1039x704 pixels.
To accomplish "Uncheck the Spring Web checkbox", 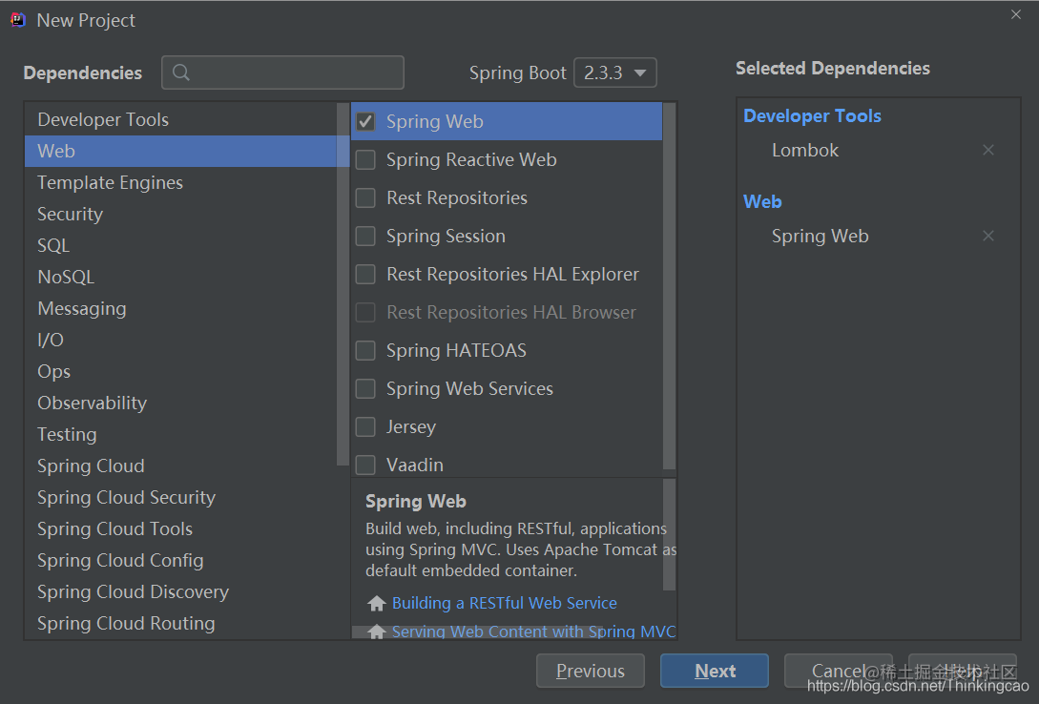I will [x=365, y=121].
